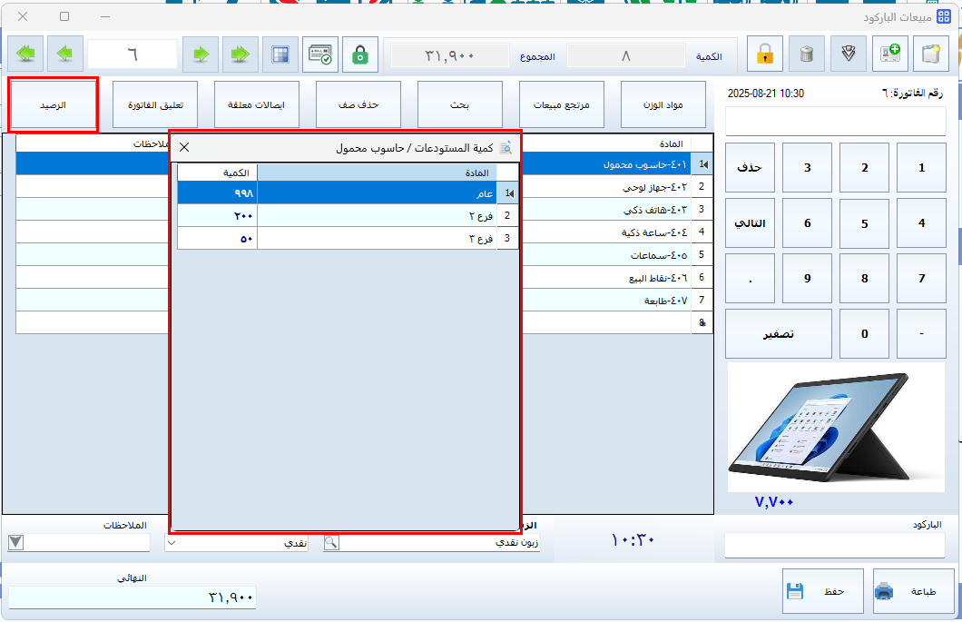Click the add customer icon with green plus
The image size is (962, 622).
[x=890, y=54]
